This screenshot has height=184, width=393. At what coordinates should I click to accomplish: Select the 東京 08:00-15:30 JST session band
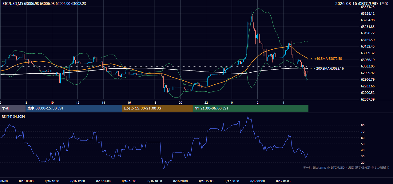(x=74, y=108)
